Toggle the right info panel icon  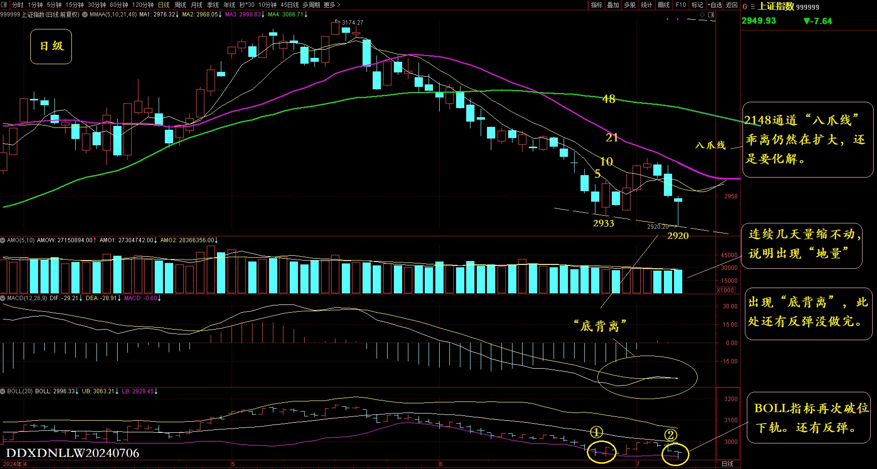click(711, 15)
